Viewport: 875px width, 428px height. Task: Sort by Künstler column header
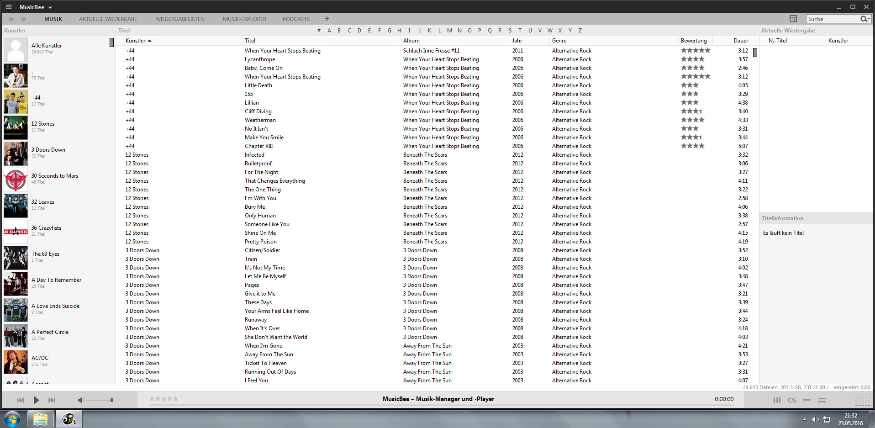(135, 41)
